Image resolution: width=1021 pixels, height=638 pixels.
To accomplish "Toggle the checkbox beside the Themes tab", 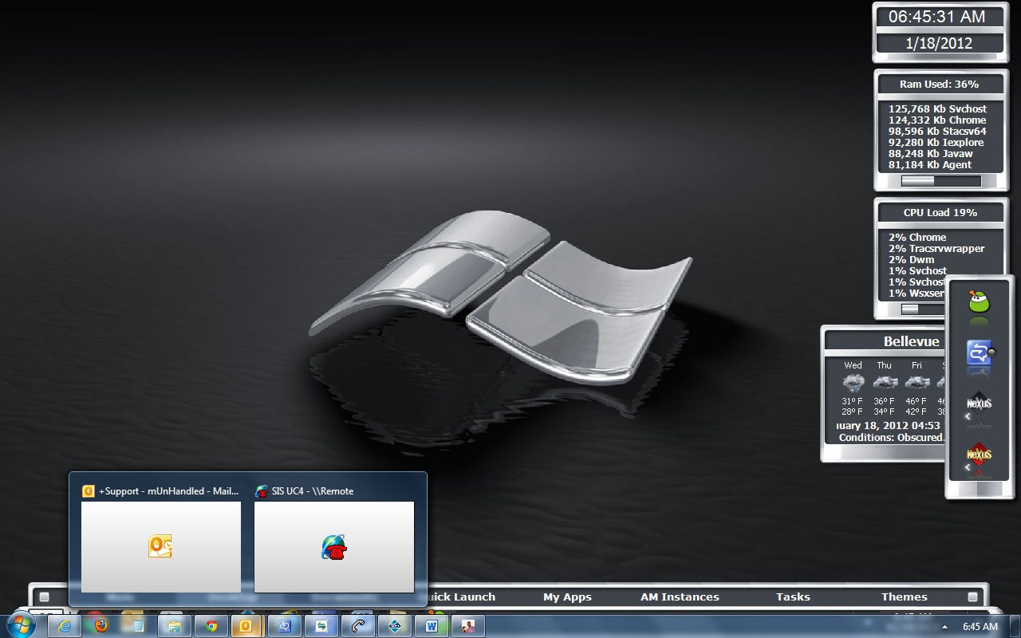I will point(972,597).
